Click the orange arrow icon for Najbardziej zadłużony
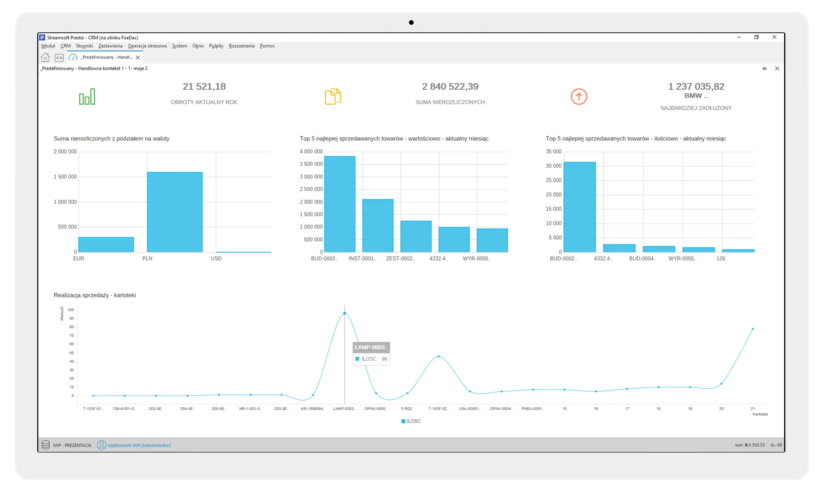Viewport: 822px width, 492px height. coord(579,96)
